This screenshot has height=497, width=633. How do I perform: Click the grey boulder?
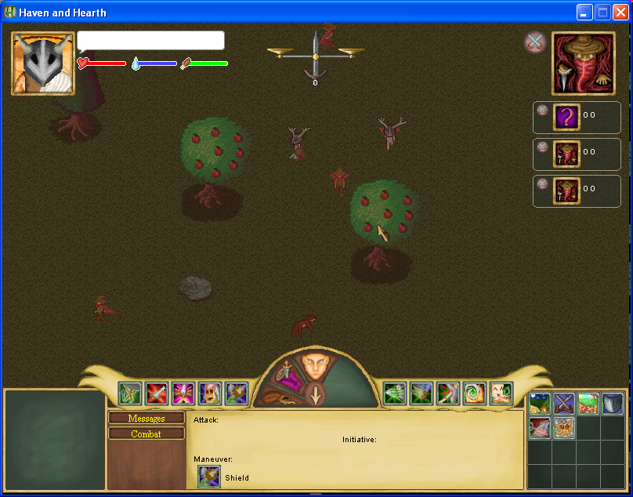pyautogui.click(x=195, y=288)
